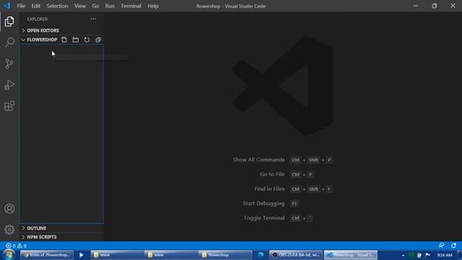Image resolution: width=462 pixels, height=260 pixels.
Task: Open the Extensions view
Action: coord(9,106)
